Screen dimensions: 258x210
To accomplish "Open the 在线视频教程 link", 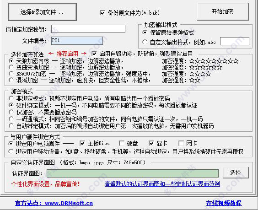I will point(224,203).
